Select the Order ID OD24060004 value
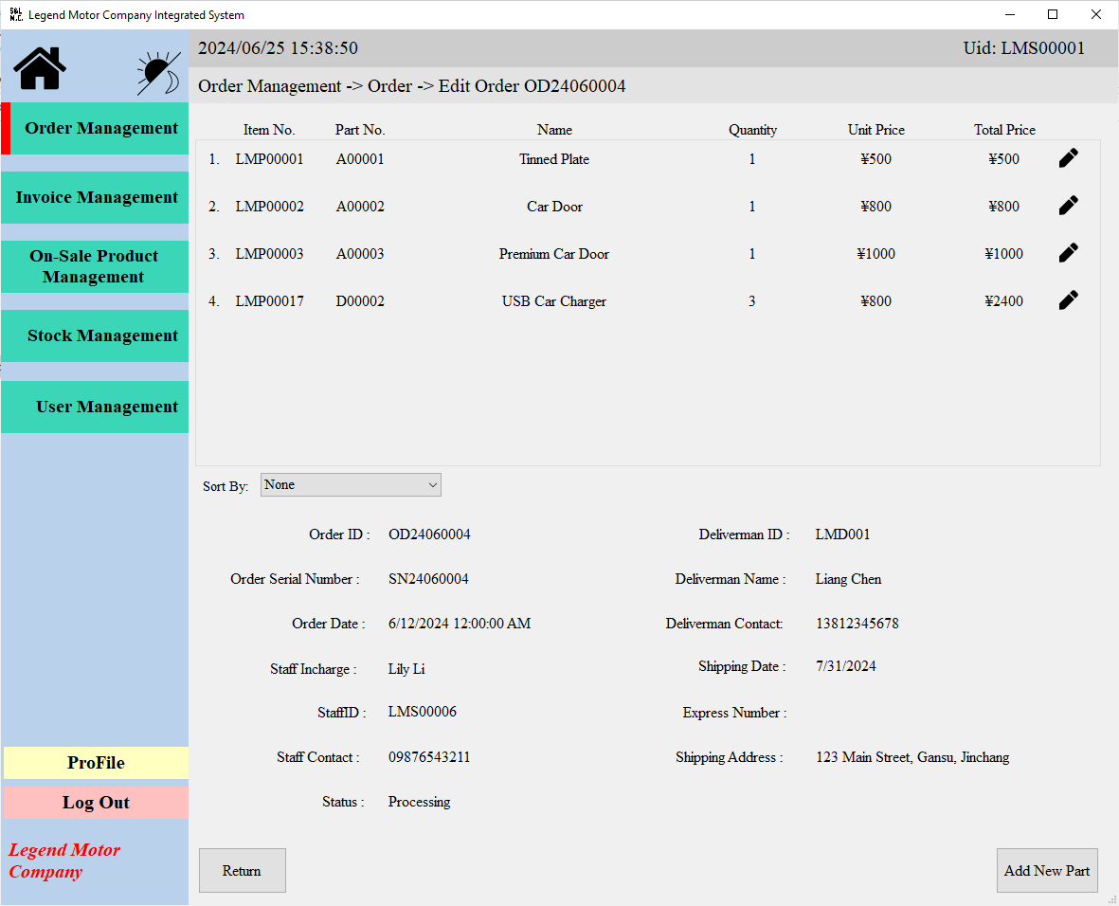This screenshot has height=906, width=1119. coord(429,534)
